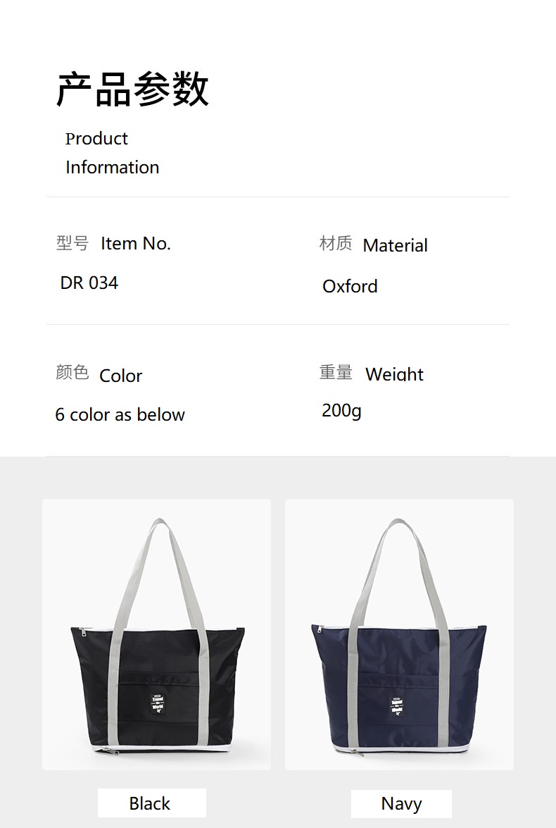Screen dimensions: 556x828
Task: Click the Black tote bag image
Action: tap(157, 634)
